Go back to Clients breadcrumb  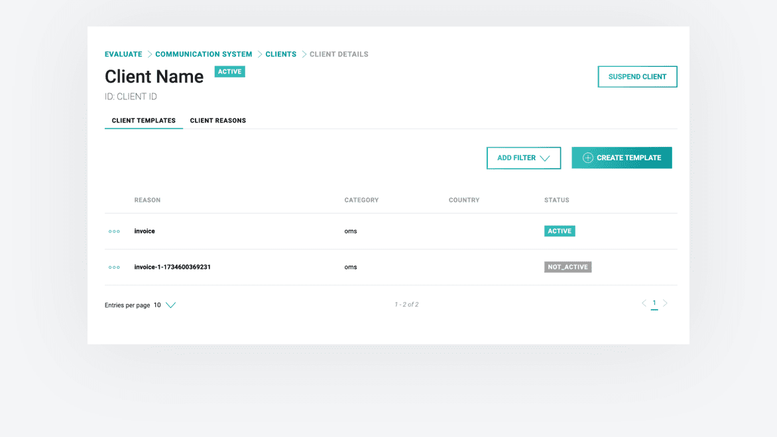(x=280, y=54)
